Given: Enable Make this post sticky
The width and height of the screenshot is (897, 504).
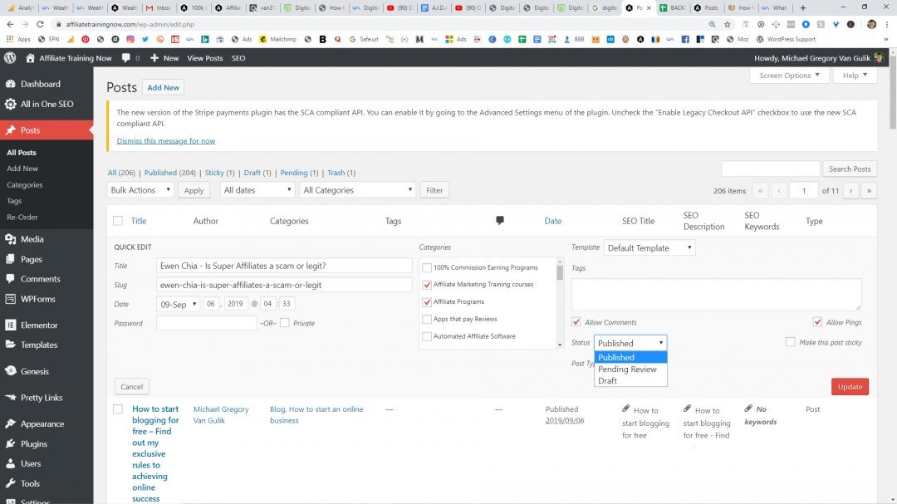Looking at the screenshot, I should pyautogui.click(x=791, y=342).
